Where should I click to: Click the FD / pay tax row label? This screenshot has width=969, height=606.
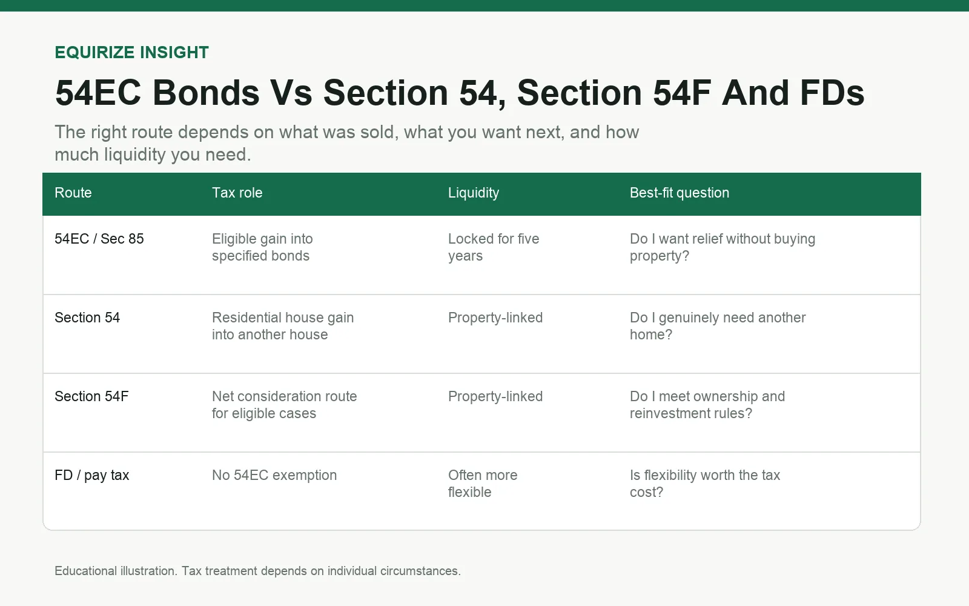click(91, 475)
